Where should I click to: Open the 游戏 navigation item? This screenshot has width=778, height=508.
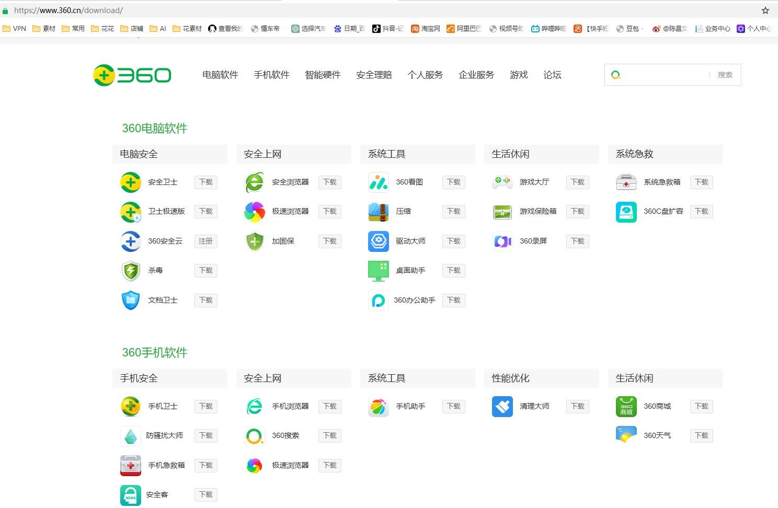tap(519, 75)
